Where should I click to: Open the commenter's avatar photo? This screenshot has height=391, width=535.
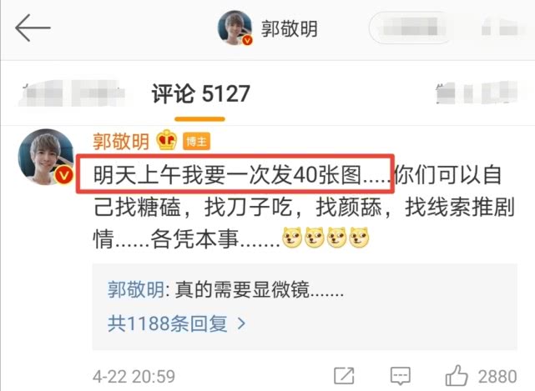coord(46,157)
